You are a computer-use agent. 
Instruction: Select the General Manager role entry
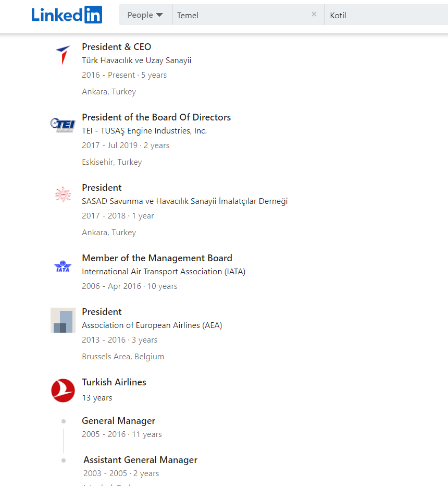118,421
